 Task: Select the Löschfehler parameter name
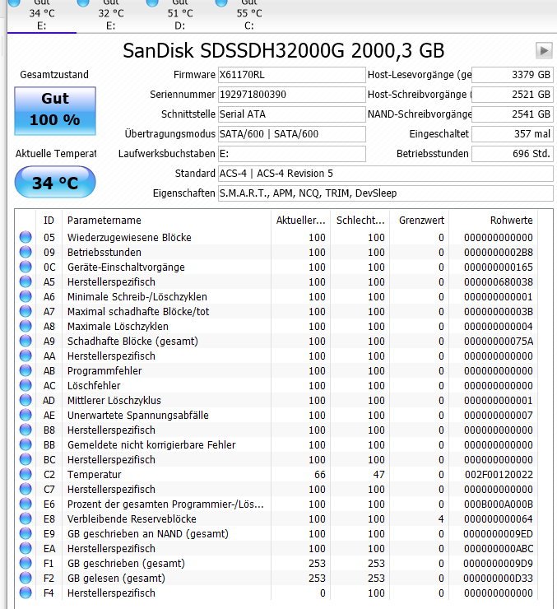coord(94,386)
